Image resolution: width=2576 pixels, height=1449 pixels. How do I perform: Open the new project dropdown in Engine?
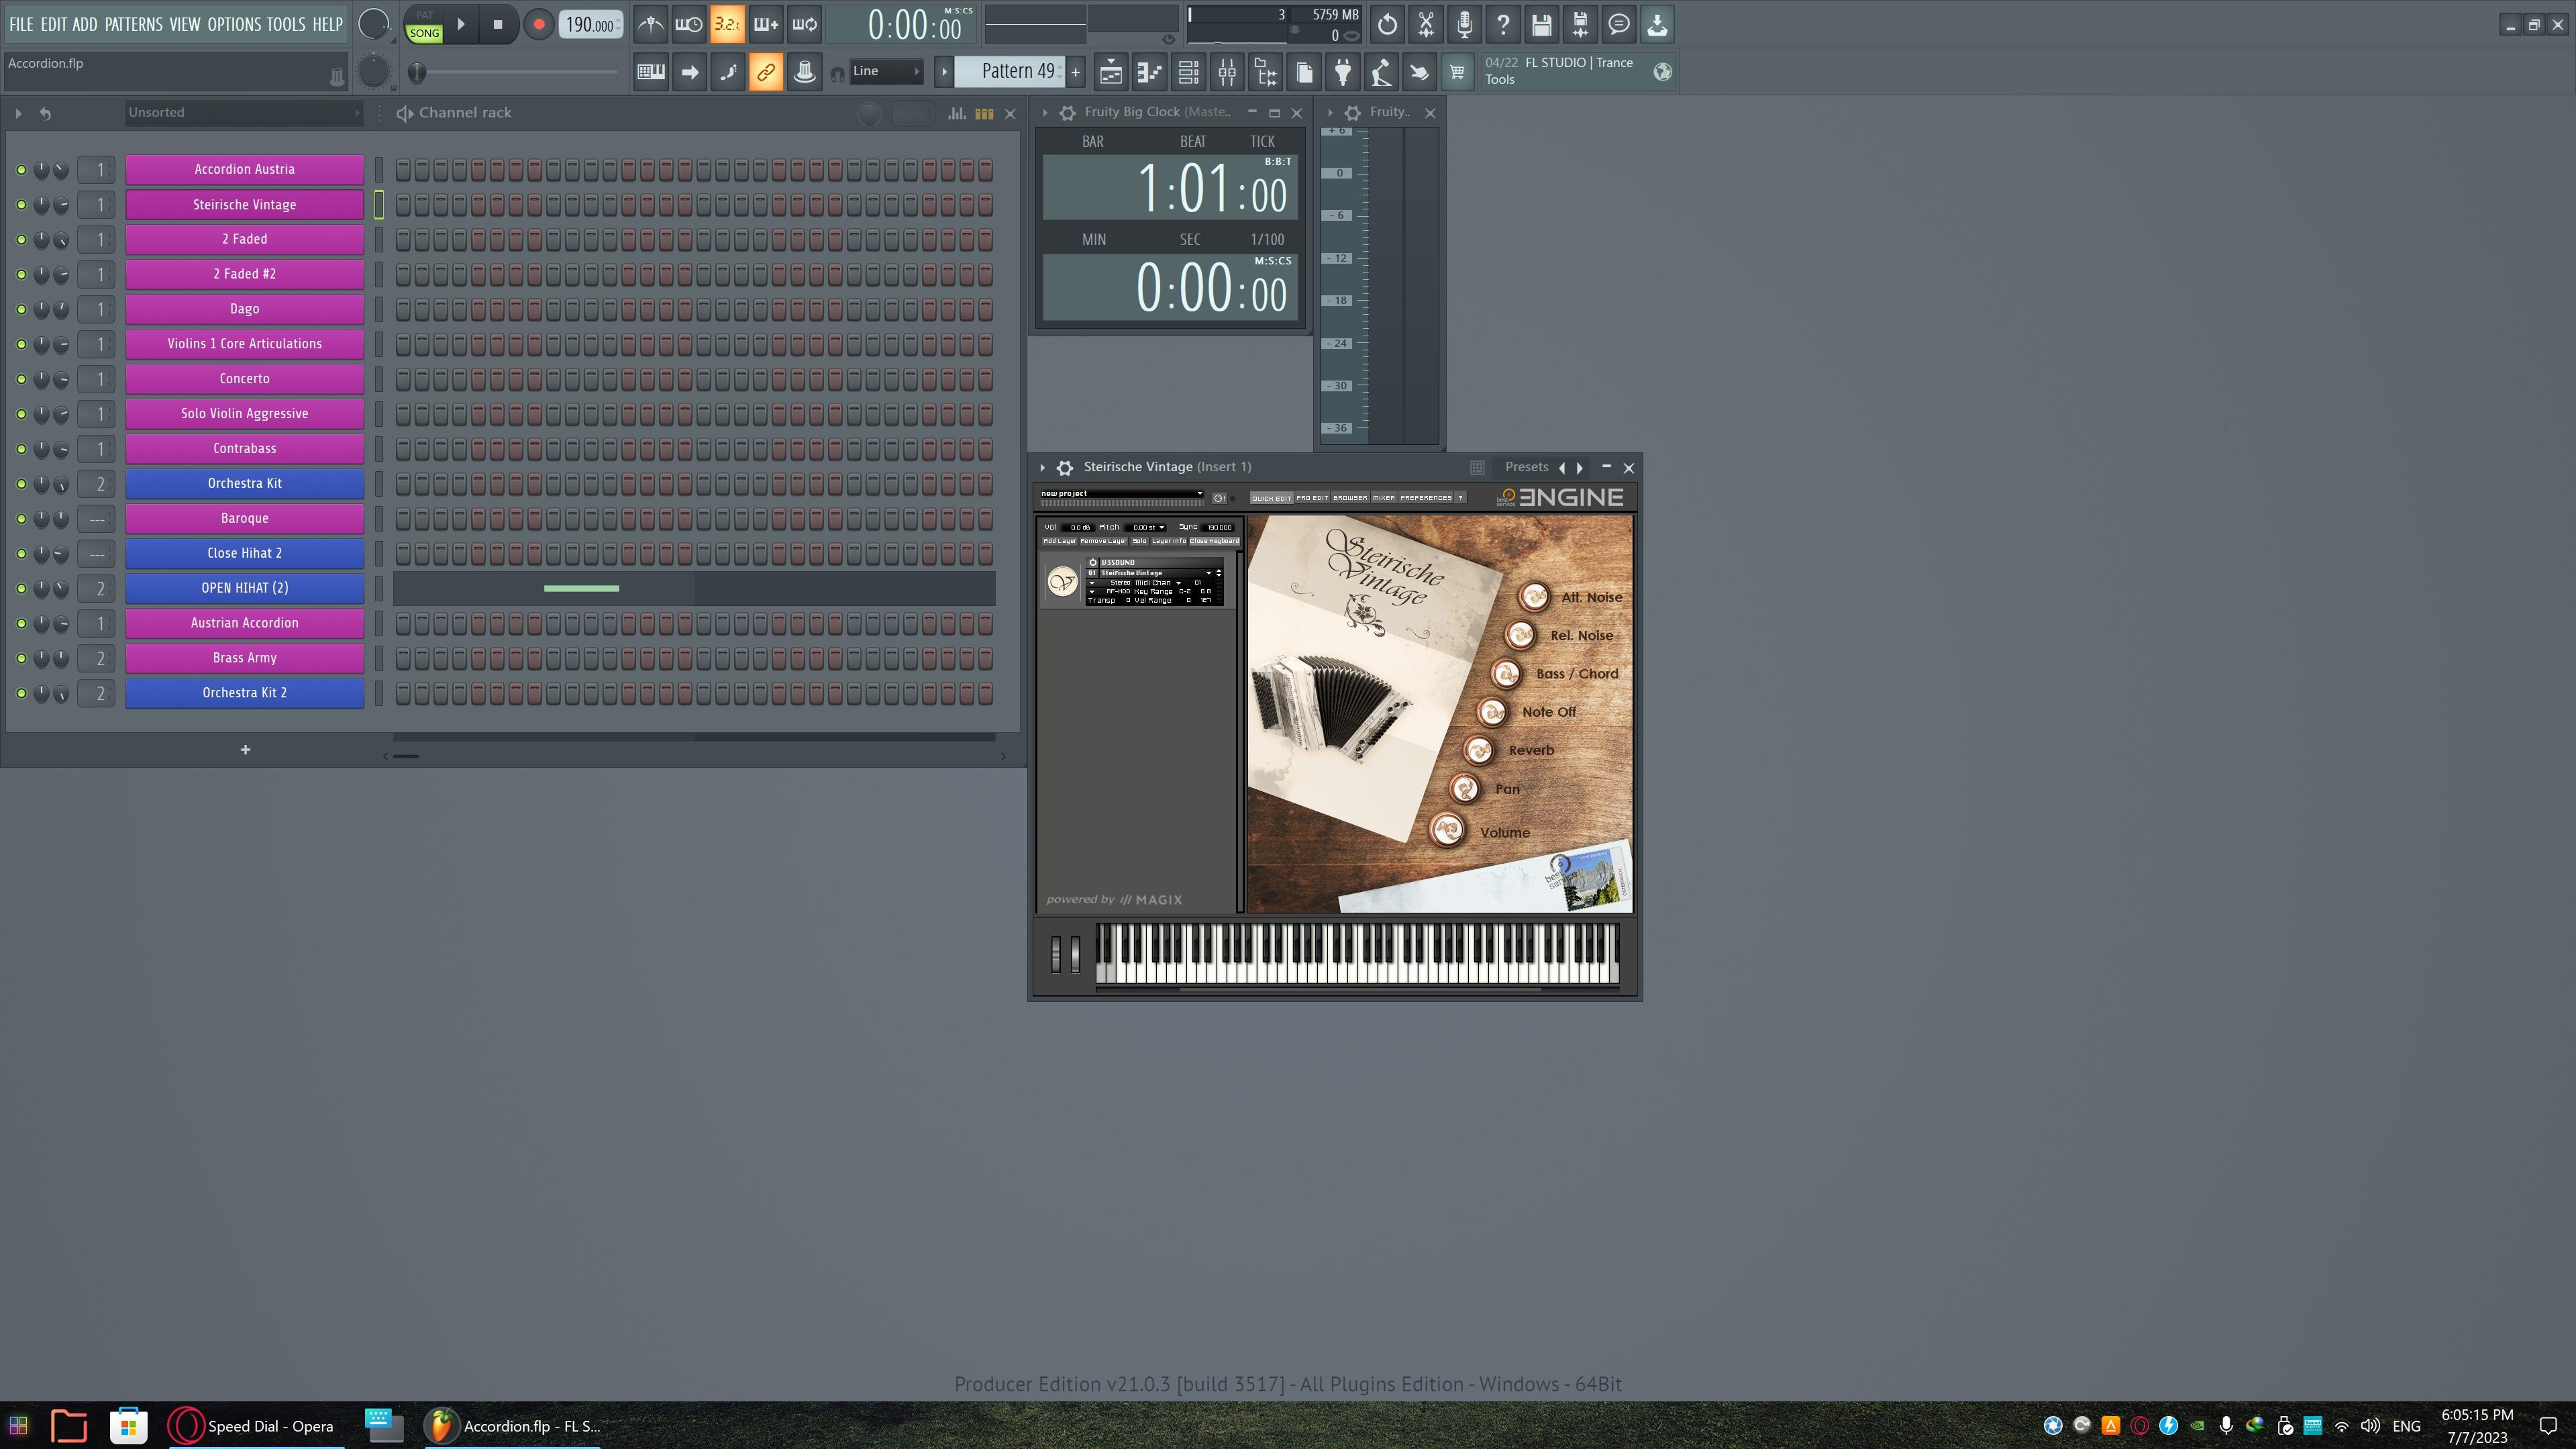click(1121, 493)
